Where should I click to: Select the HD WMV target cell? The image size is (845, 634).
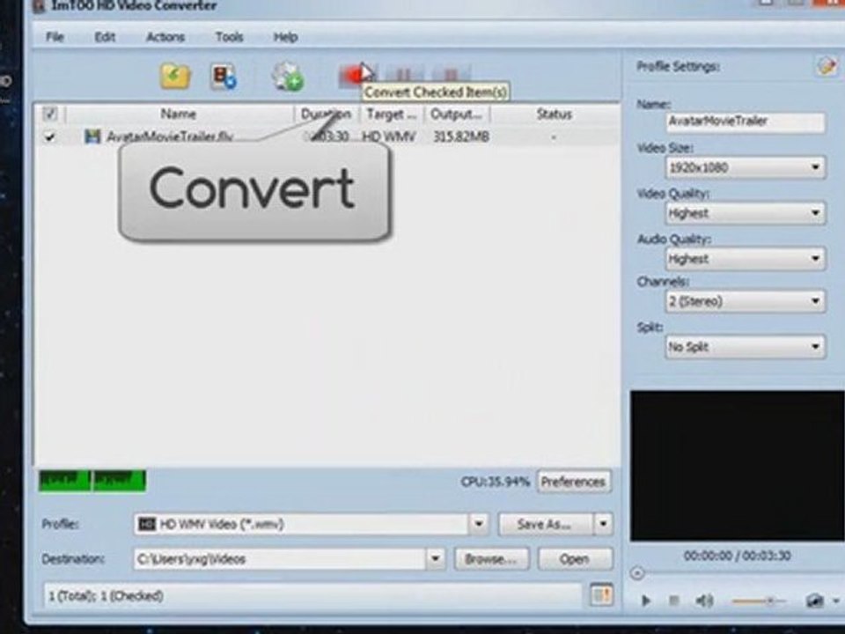(x=388, y=137)
